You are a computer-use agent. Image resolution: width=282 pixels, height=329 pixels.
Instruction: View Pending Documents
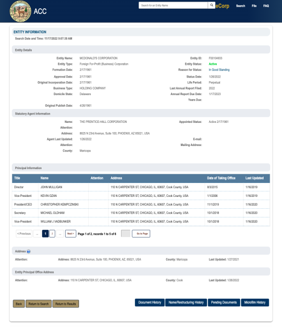click(224, 303)
